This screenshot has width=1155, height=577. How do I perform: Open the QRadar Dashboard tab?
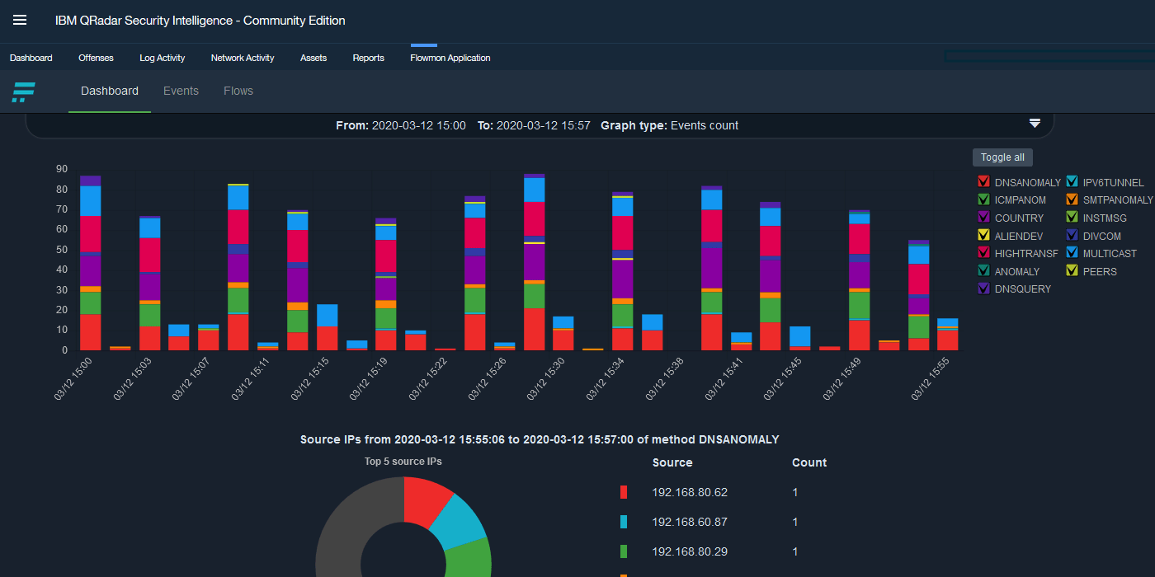click(x=31, y=58)
